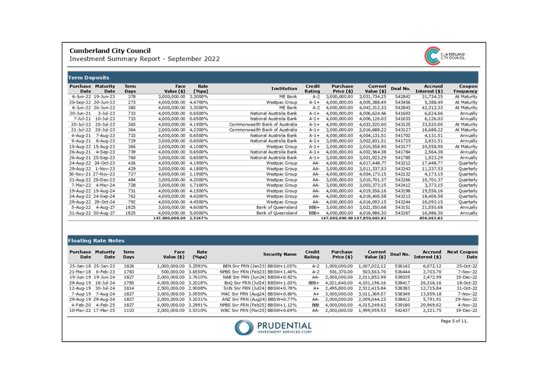Select deal number 543244
Image resolution: width=548 pixels, height=384 pixels.
click(x=402, y=202)
